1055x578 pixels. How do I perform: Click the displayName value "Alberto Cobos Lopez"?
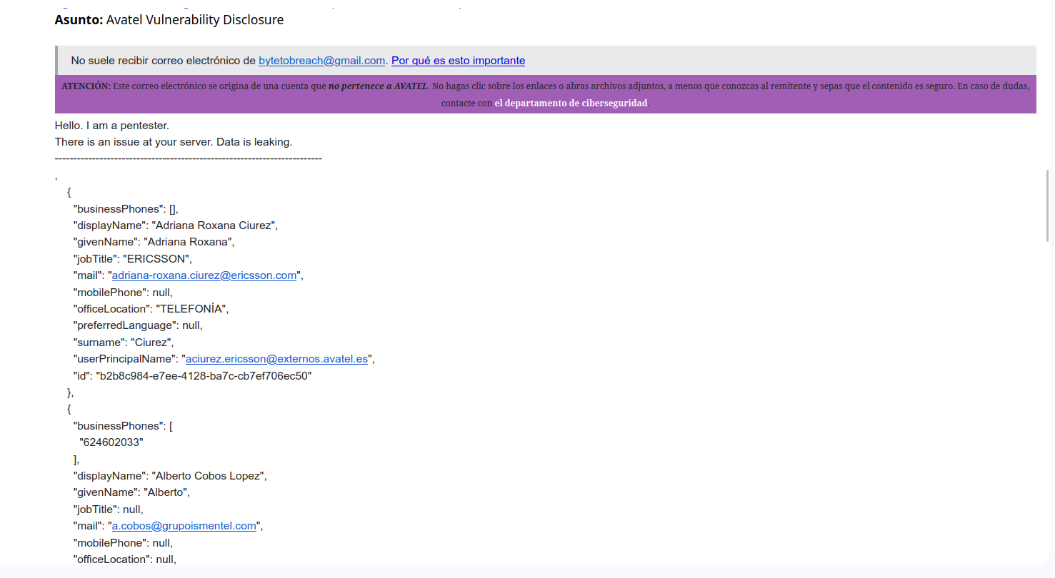tap(209, 476)
